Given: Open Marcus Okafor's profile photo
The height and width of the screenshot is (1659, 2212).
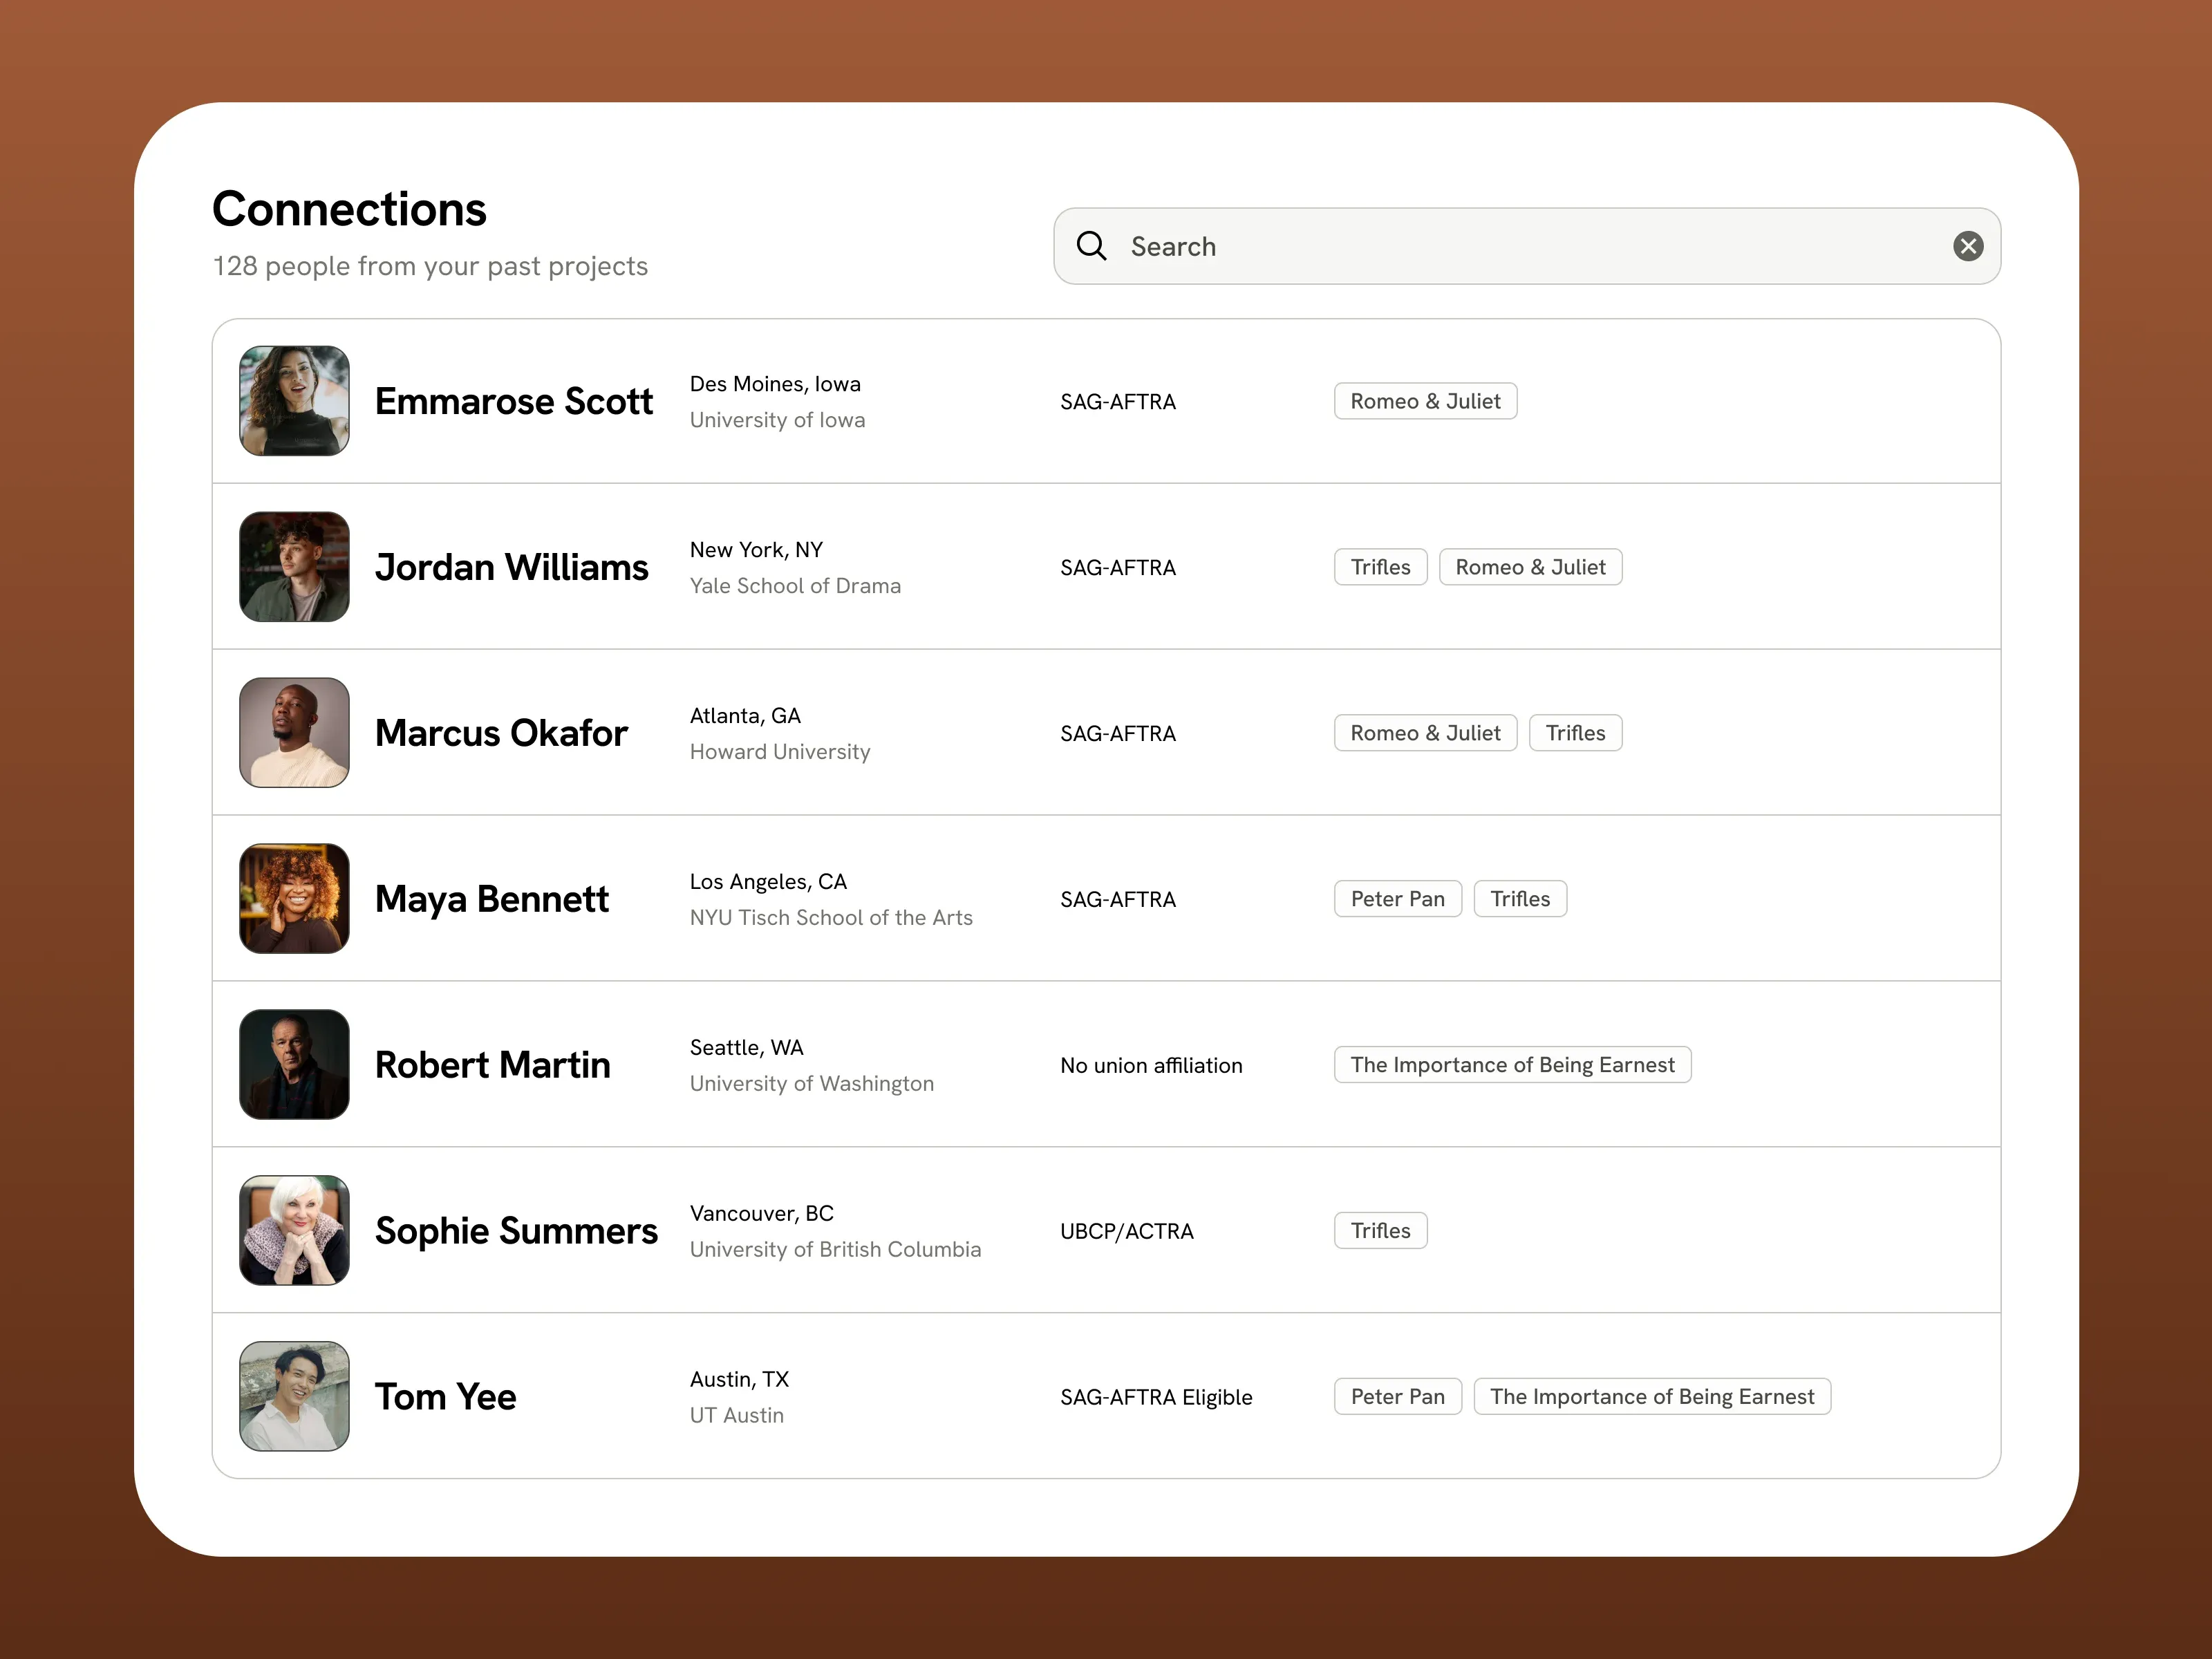Looking at the screenshot, I should tap(294, 733).
